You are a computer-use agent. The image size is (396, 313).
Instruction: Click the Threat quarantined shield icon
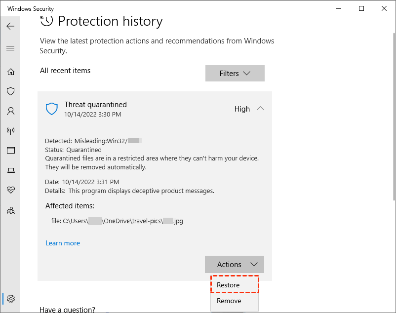click(52, 109)
